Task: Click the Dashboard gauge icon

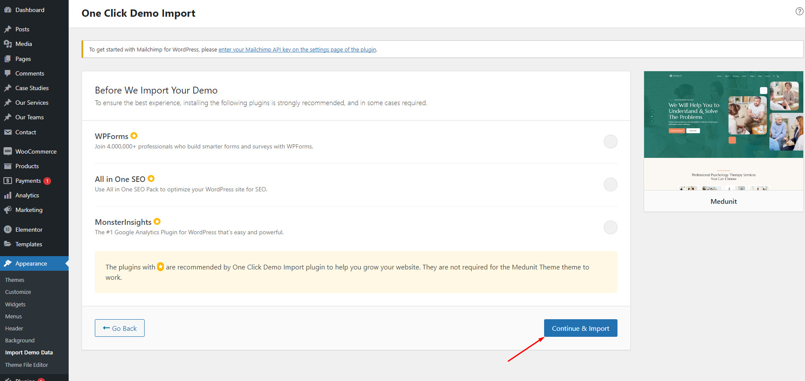Action: pos(8,10)
